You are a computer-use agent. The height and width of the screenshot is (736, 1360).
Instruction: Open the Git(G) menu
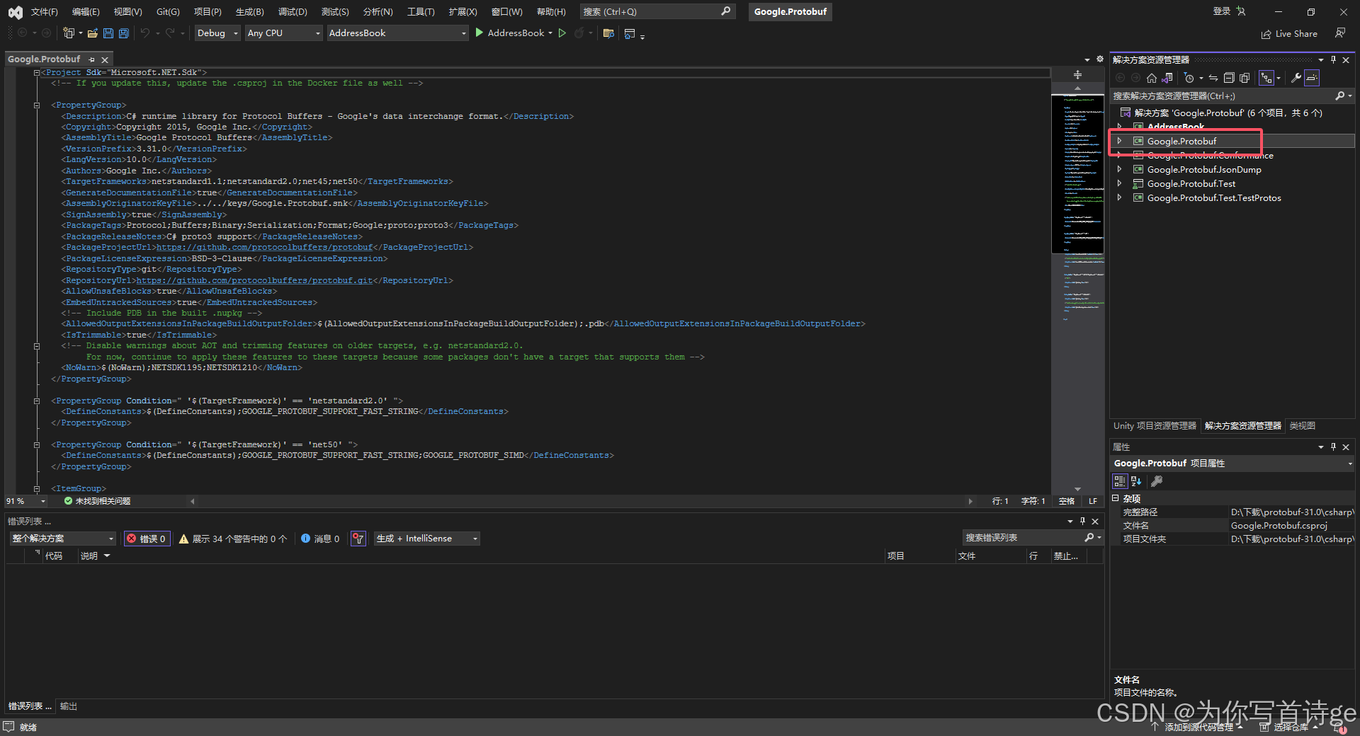168,12
